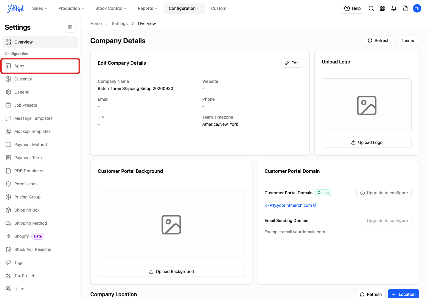Go to YoPrint home logo
The width and height of the screenshot is (429, 298).
click(16, 8)
